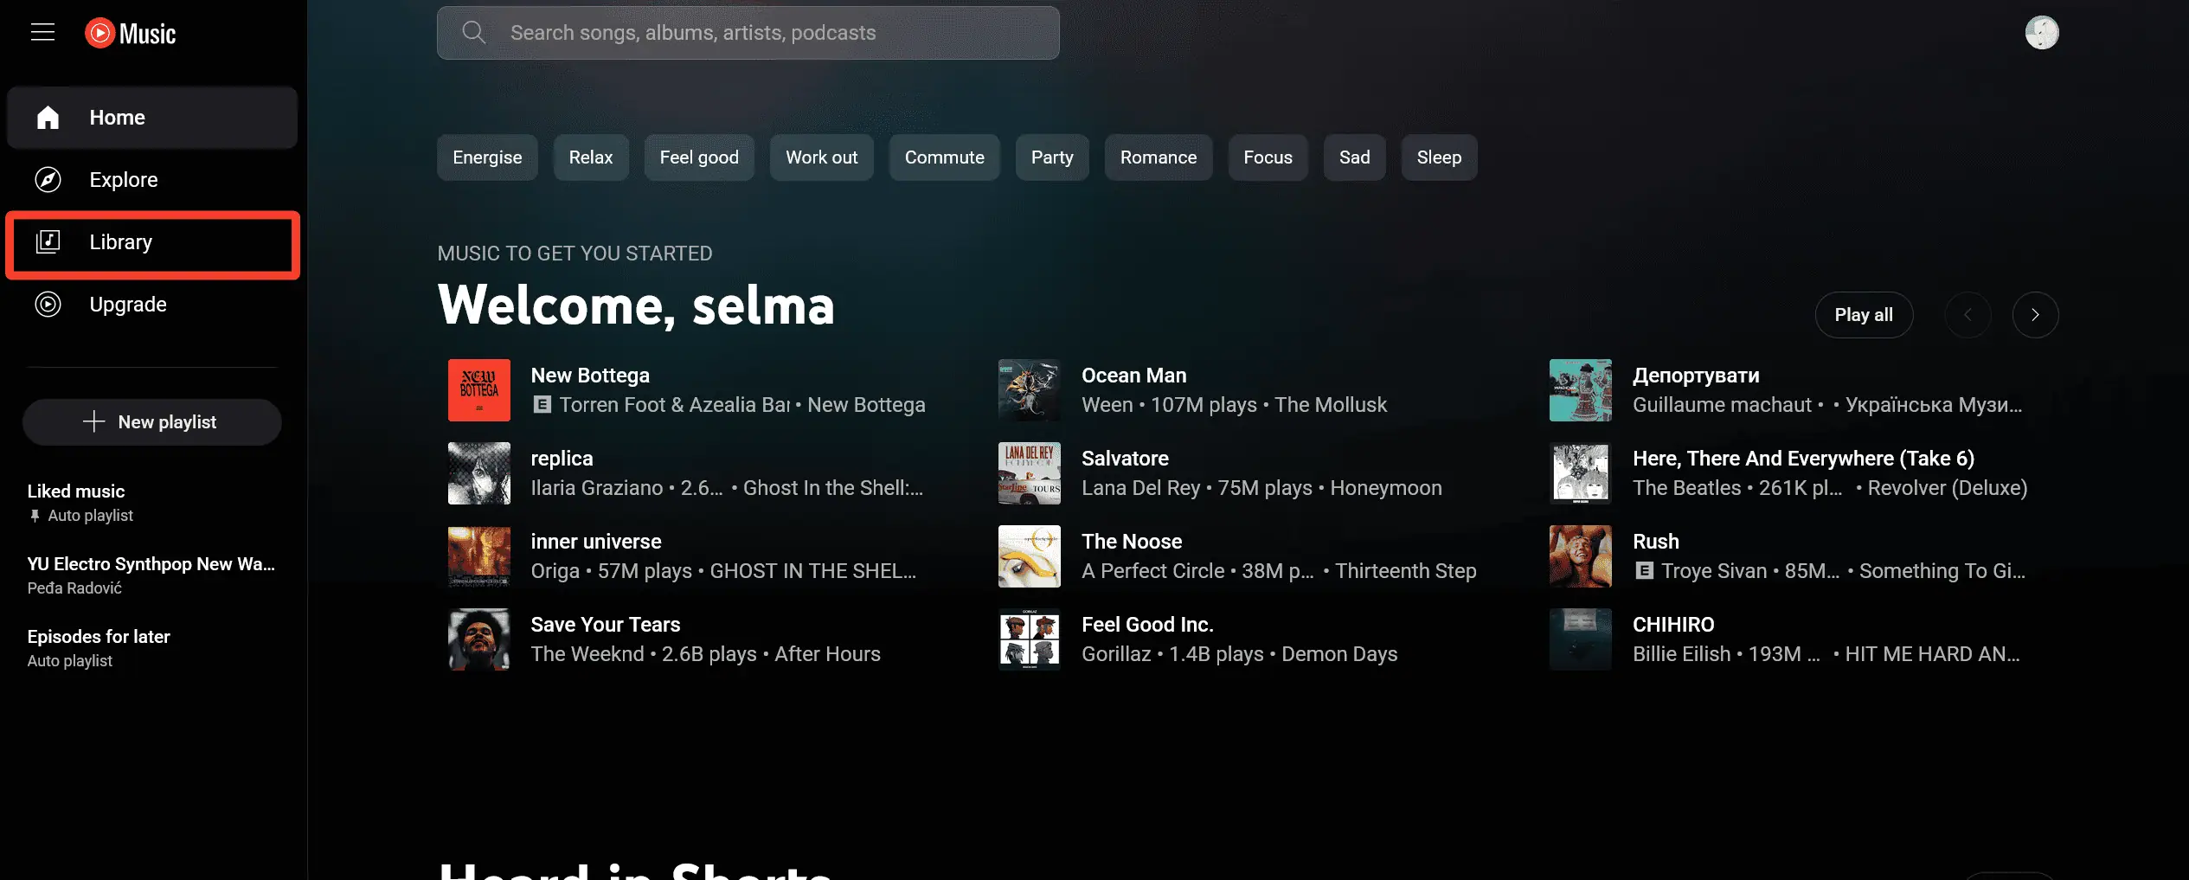Select the Commute chip
The width and height of the screenshot is (2189, 880).
coord(945,157)
